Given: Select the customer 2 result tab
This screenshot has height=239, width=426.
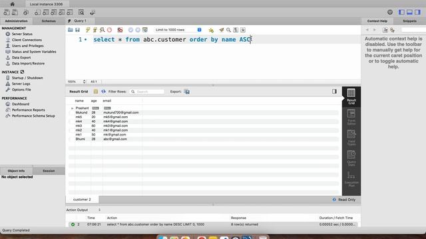Looking at the screenshot, I should pos(82,199).
